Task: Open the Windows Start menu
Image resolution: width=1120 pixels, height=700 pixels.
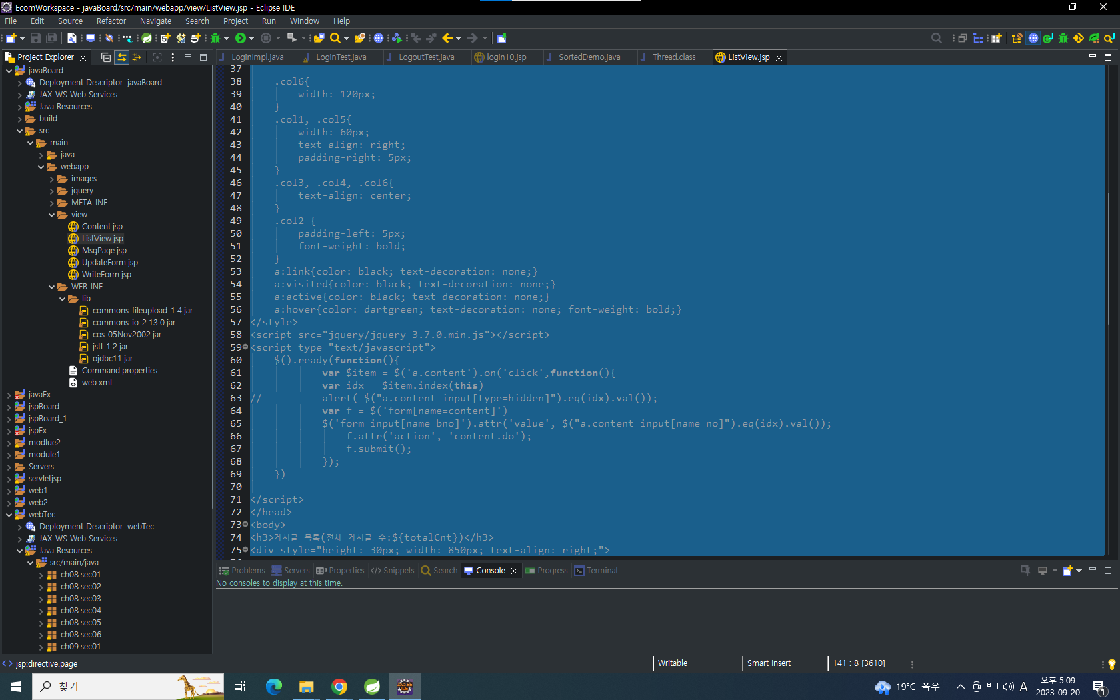Action: click(16, 687)
